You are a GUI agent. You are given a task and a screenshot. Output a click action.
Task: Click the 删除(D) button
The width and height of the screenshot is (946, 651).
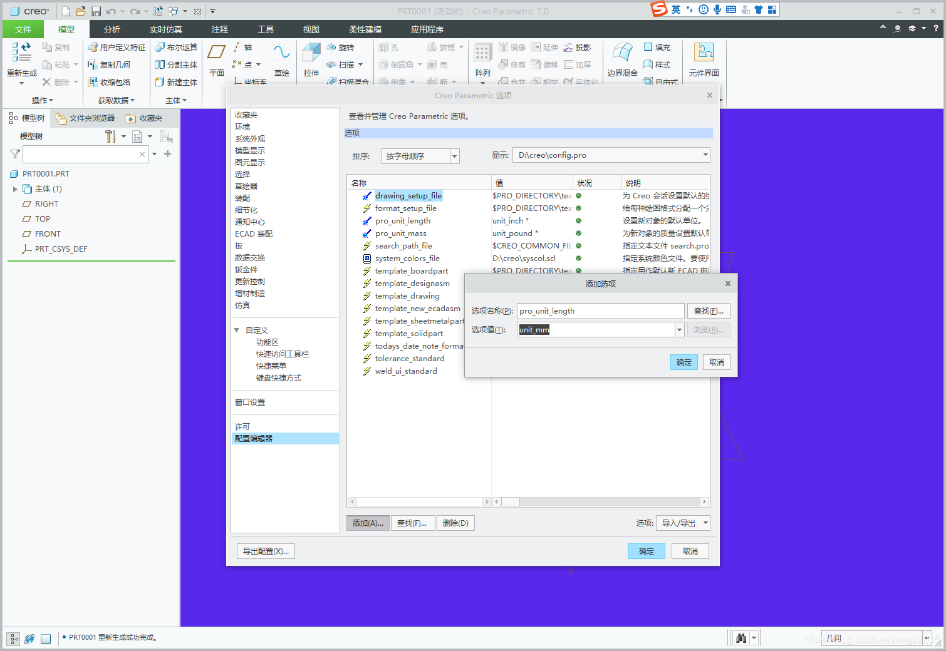click(x=455, y=523)
